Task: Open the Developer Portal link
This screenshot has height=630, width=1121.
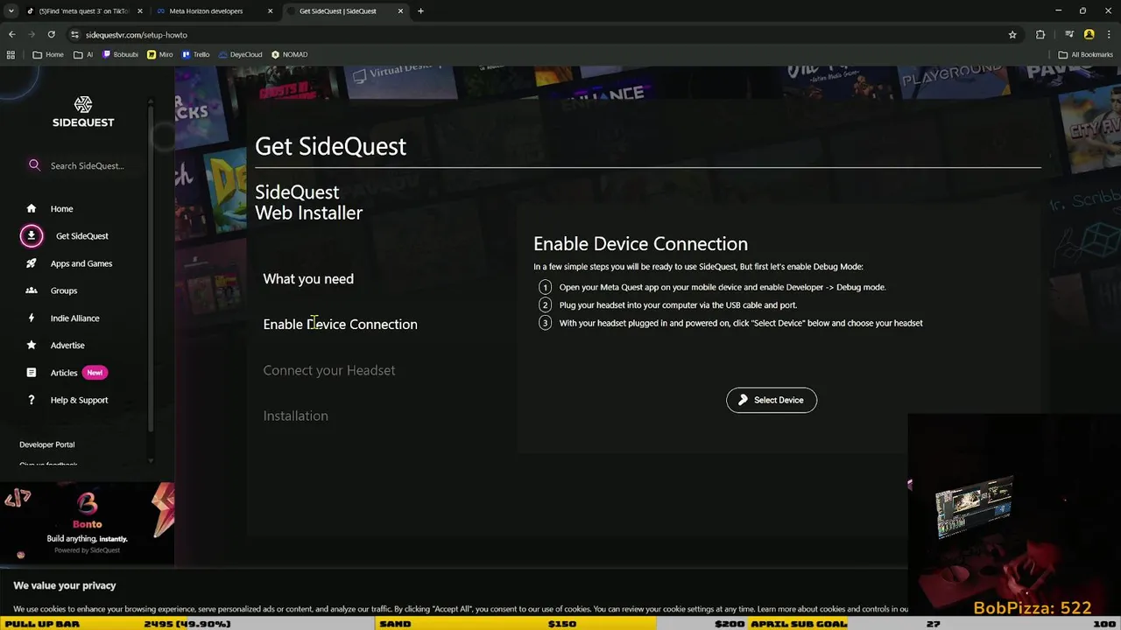Action: click(x=47, y=444)
